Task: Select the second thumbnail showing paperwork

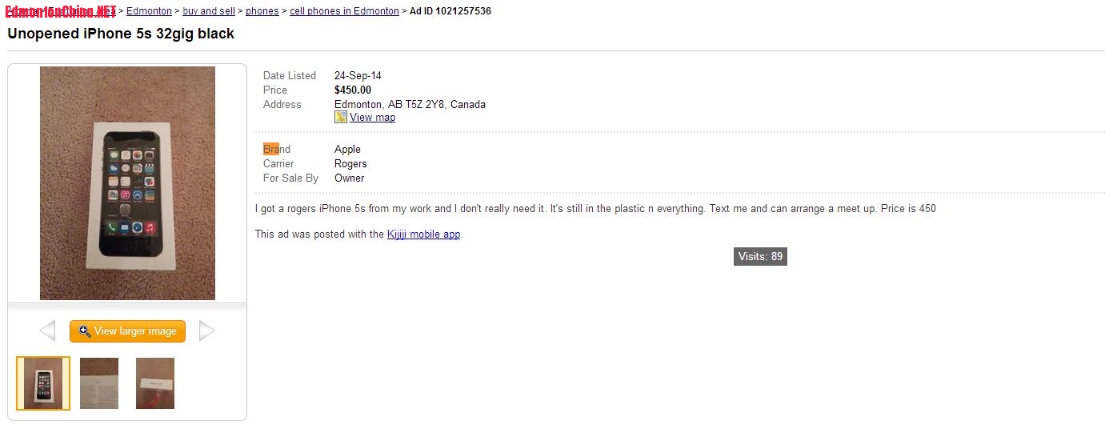Action: (99, 383)
